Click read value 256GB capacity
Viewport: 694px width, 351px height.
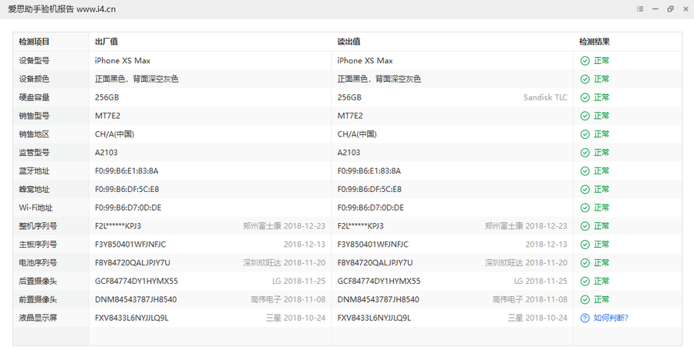pos(349,97)
